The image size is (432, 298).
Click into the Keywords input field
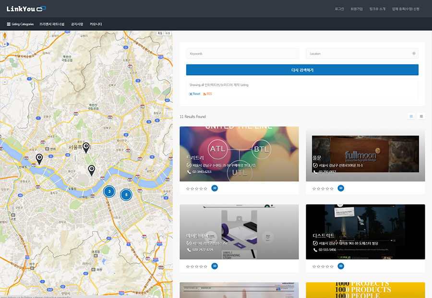click(242, 54)
